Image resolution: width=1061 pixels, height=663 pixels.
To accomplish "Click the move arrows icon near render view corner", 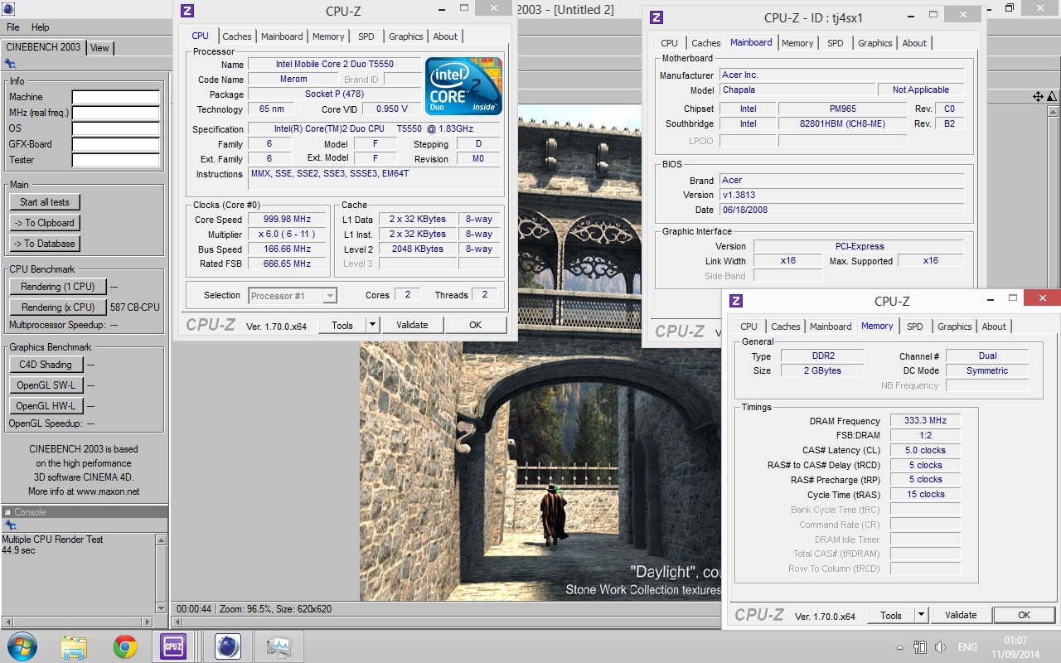I will [1038, 97].
